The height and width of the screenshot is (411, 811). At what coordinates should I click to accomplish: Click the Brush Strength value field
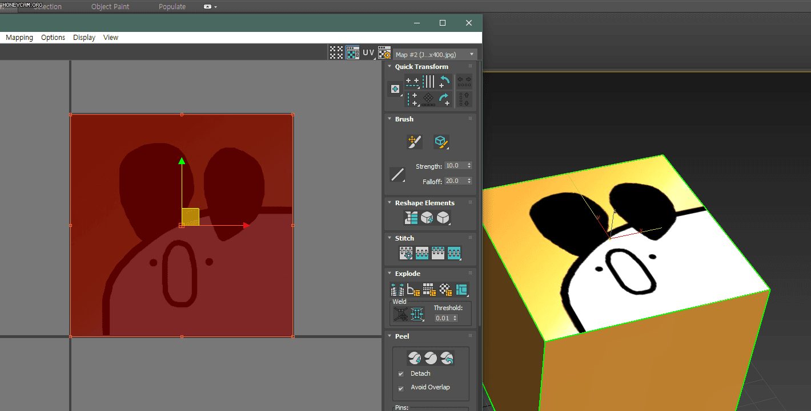455,165
